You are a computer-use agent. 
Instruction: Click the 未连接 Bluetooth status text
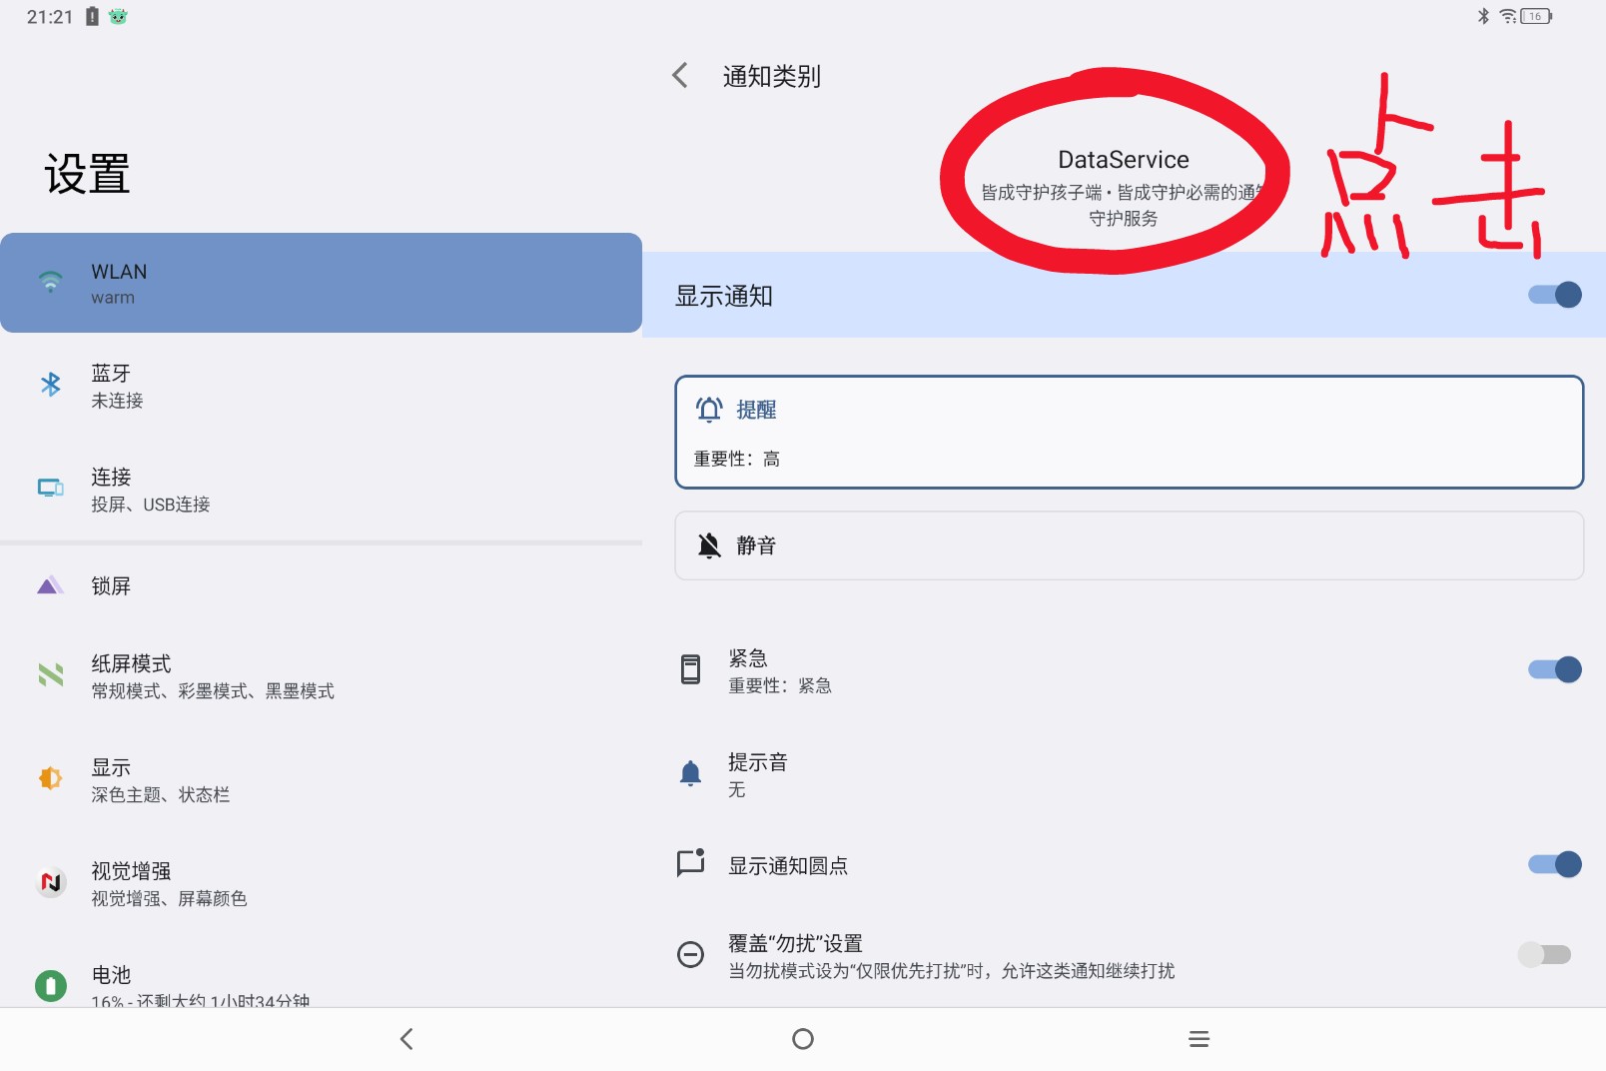117,401
